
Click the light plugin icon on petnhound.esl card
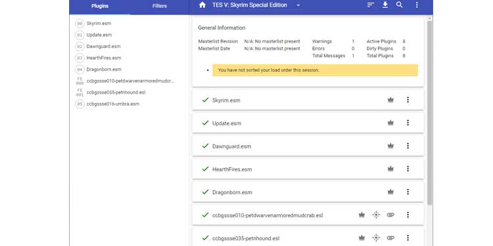point(376,238)
